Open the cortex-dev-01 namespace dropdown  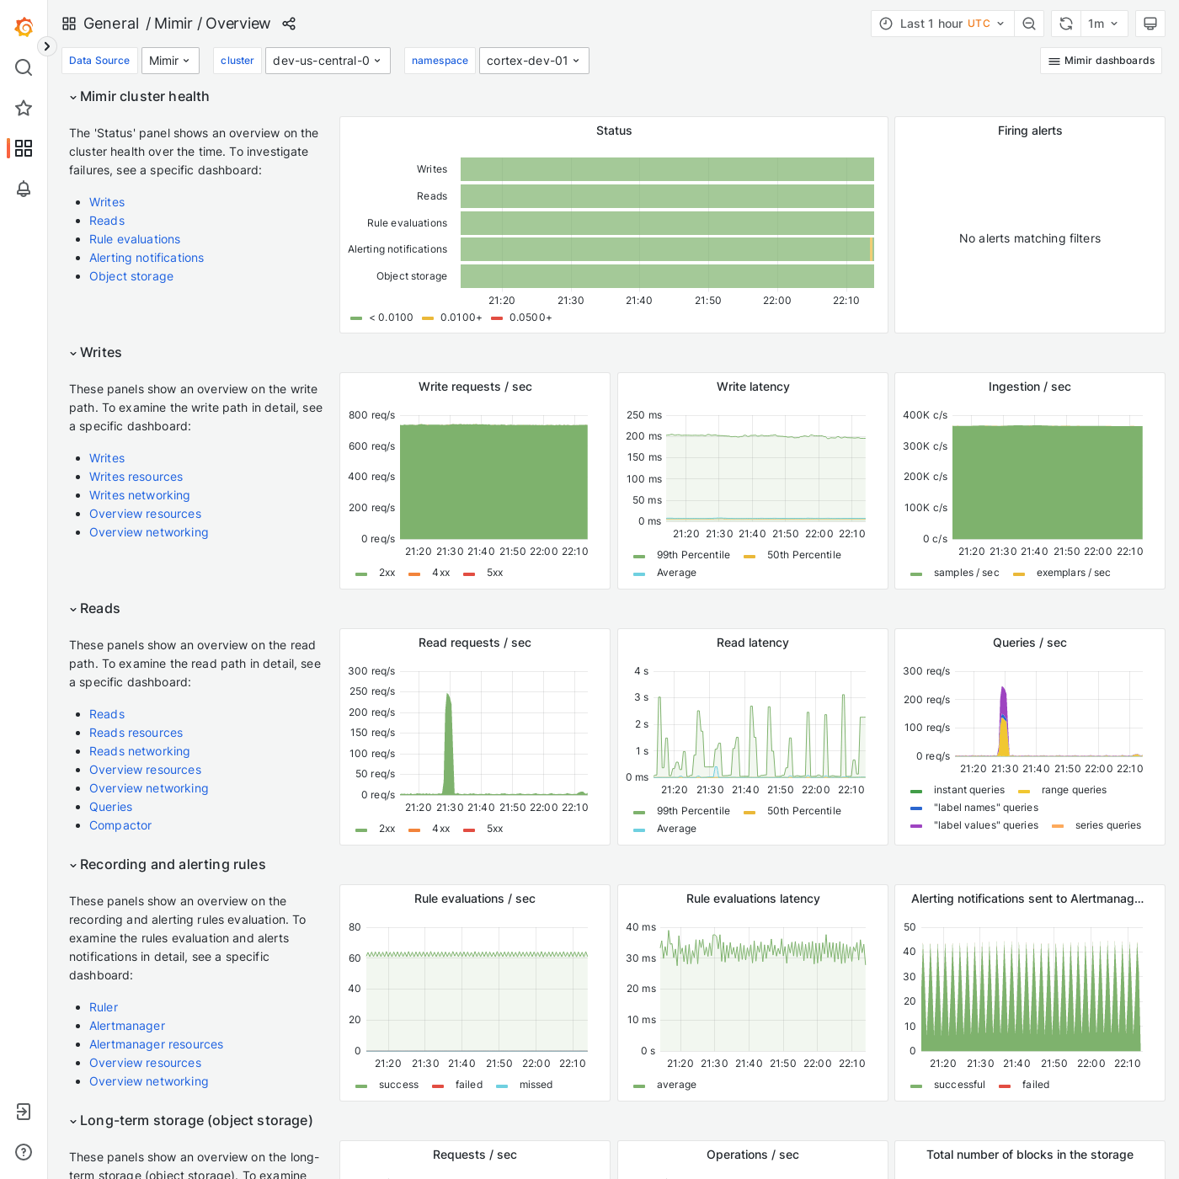pos(533,61)
